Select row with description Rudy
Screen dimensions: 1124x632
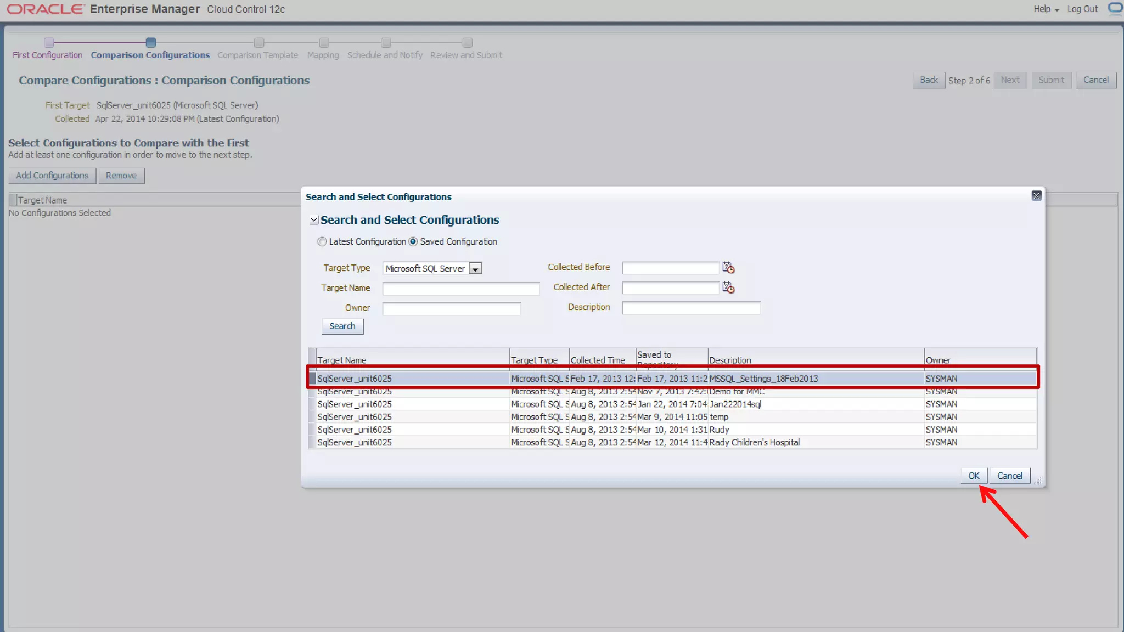pos(672,430)
